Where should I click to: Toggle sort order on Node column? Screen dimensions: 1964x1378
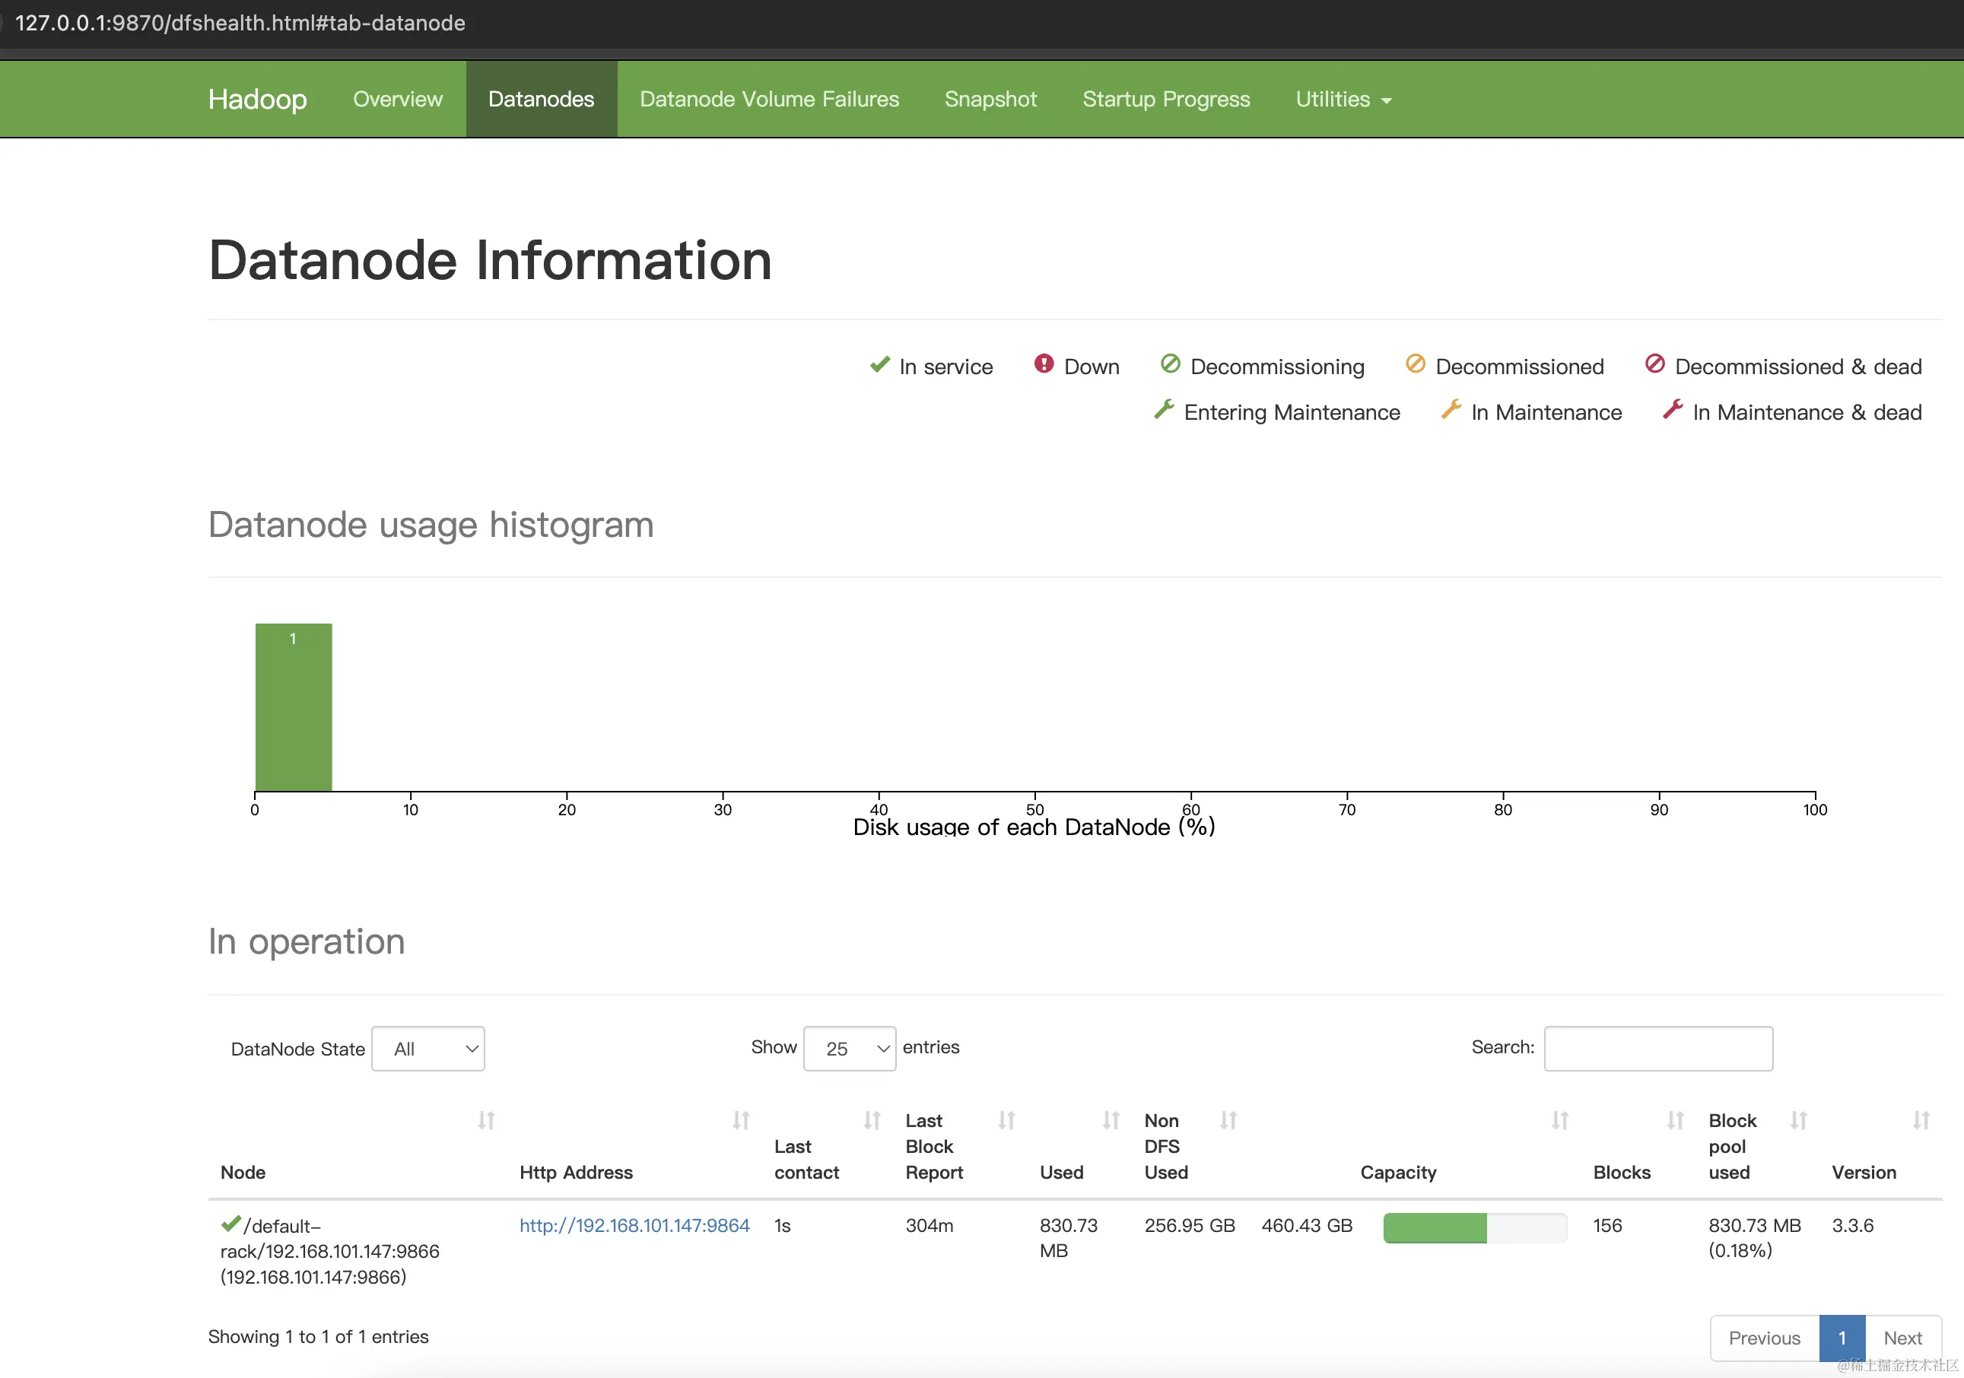[x=485, y=1120]
